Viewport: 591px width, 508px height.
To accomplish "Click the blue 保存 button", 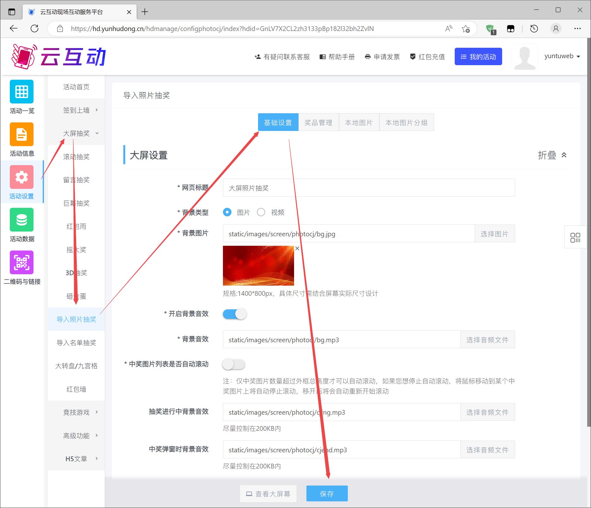I will tap(327, 493).
